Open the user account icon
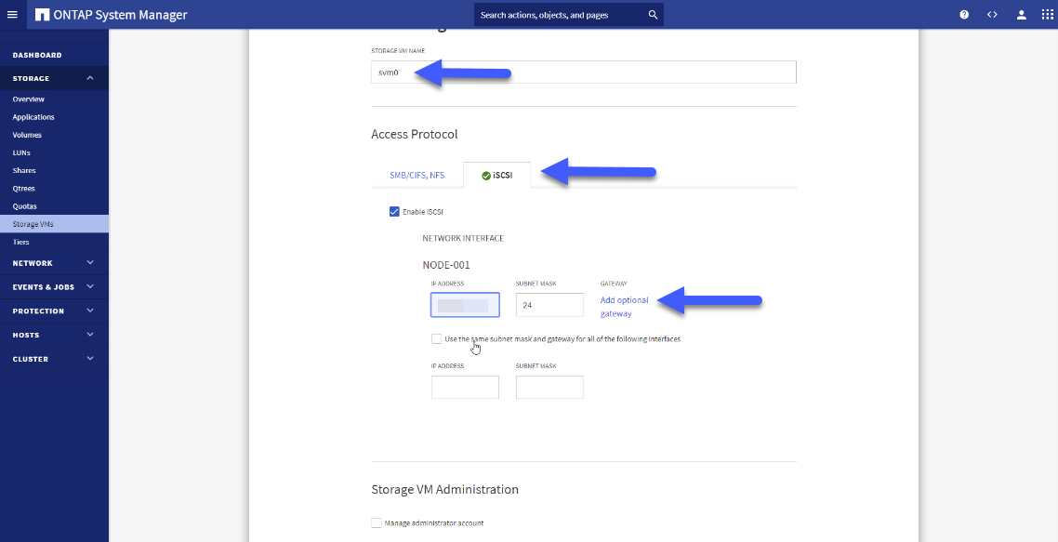This screenshot has height=542, width=1058. tap(1022, 15)
